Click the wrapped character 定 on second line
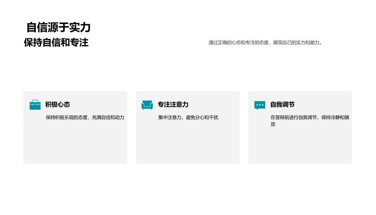 click(273, 124)
